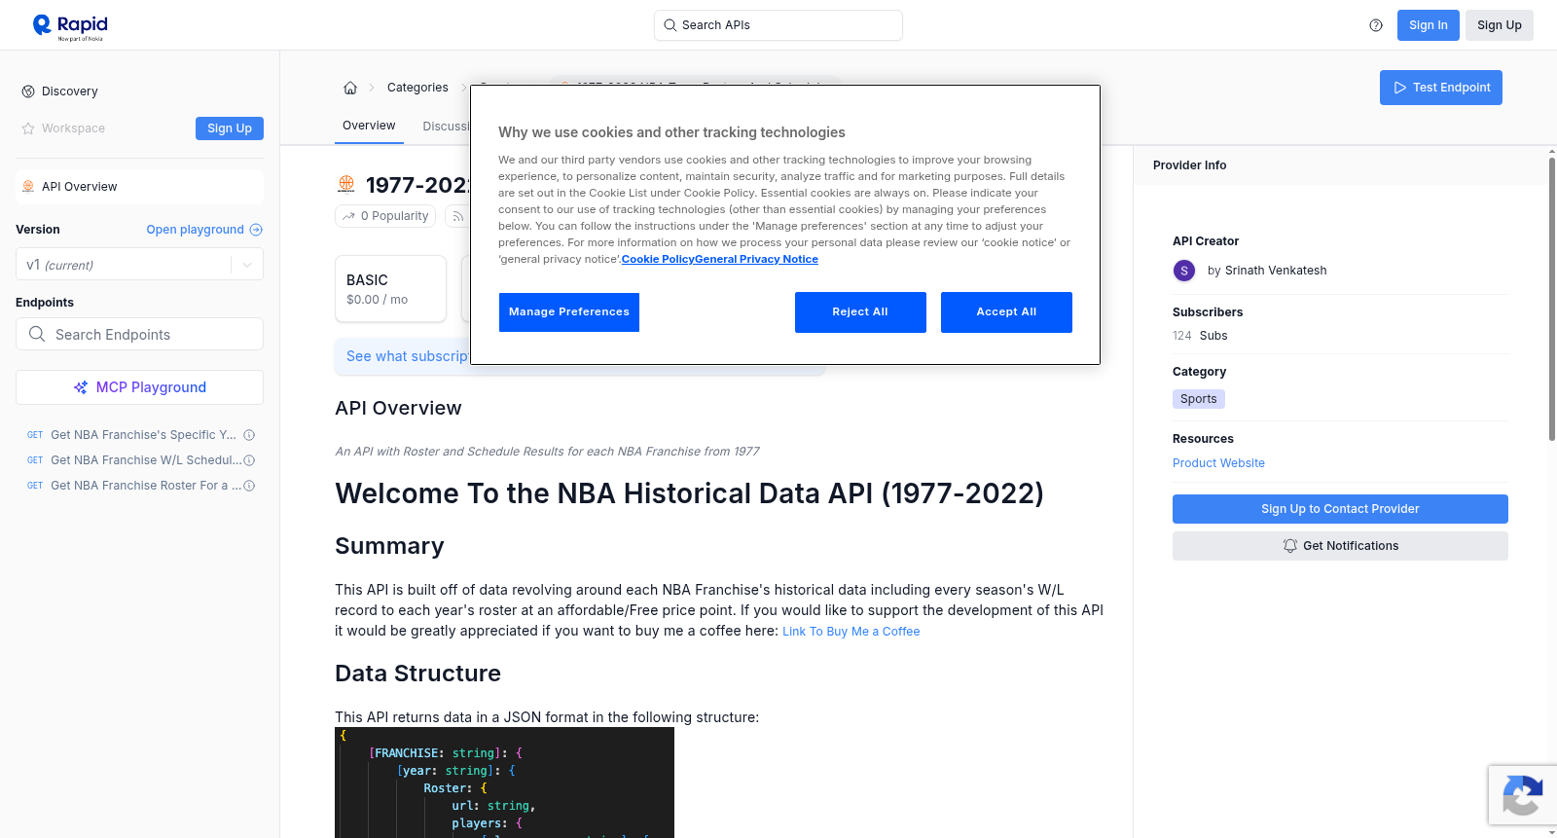1557x838 pixels.
Task: Select the BASIC $0.00 plan card
Action: click(390, 289)
